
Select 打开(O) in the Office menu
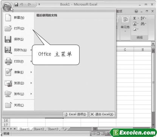pyautogui.click(x=18, y=28)
